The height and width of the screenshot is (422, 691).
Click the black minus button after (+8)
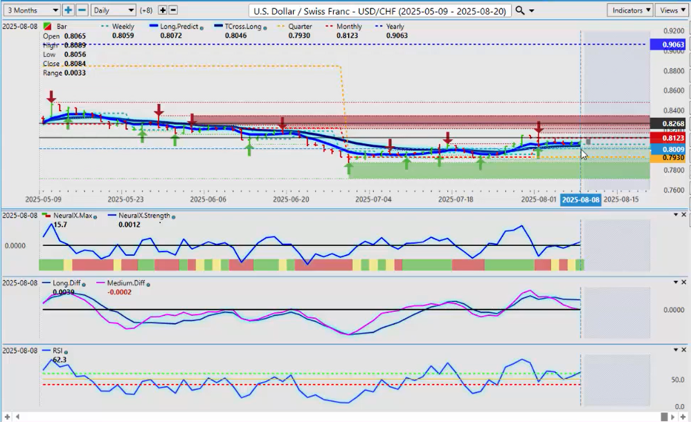[x=173, y=10]
